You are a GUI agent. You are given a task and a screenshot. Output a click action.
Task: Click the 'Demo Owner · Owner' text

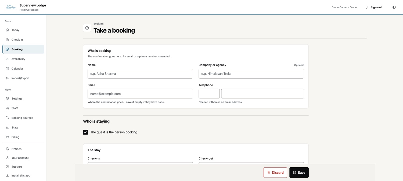coord(344,8)
